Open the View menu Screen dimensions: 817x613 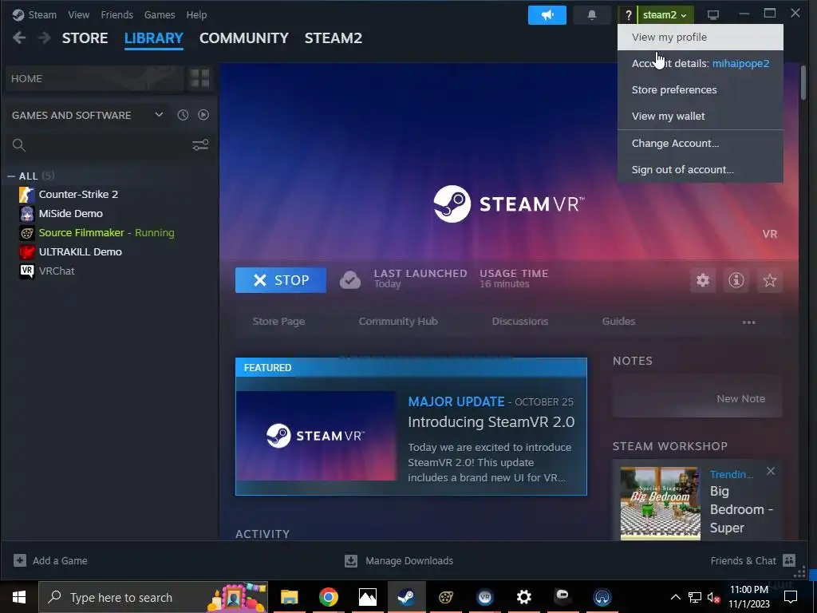(79, 14)
